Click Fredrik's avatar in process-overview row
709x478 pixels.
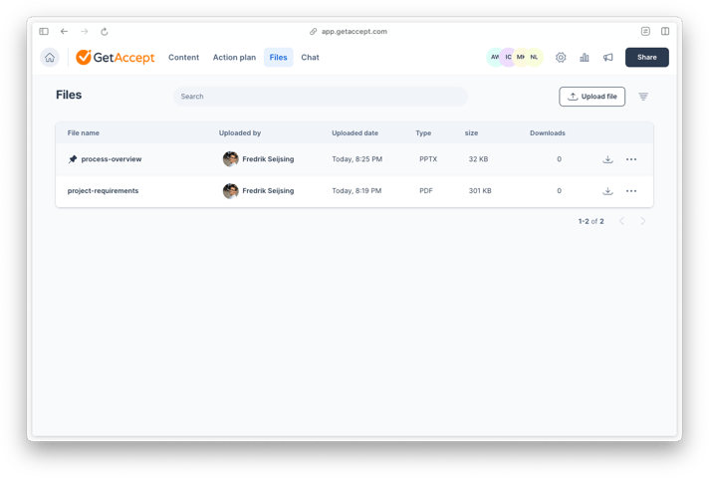click(231, 159)
